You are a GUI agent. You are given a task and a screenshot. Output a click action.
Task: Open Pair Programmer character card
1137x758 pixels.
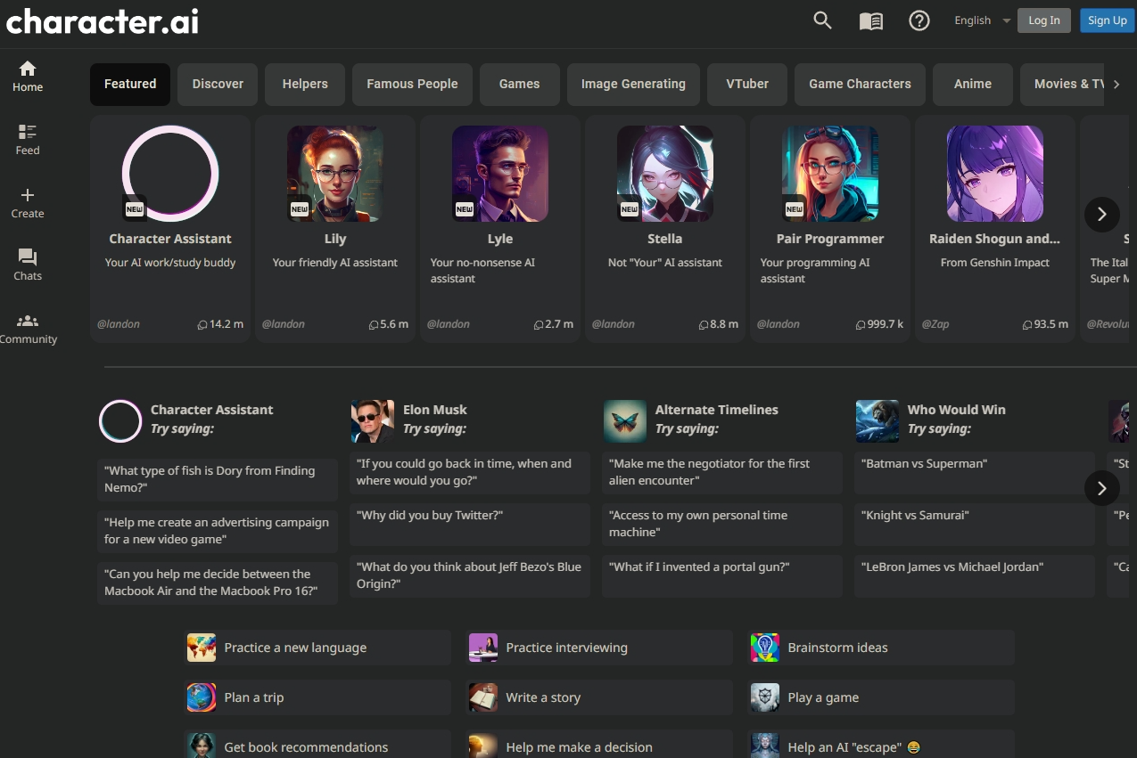[830, 228]
